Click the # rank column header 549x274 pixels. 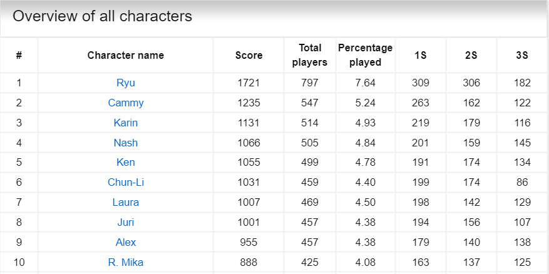point(19,55)
